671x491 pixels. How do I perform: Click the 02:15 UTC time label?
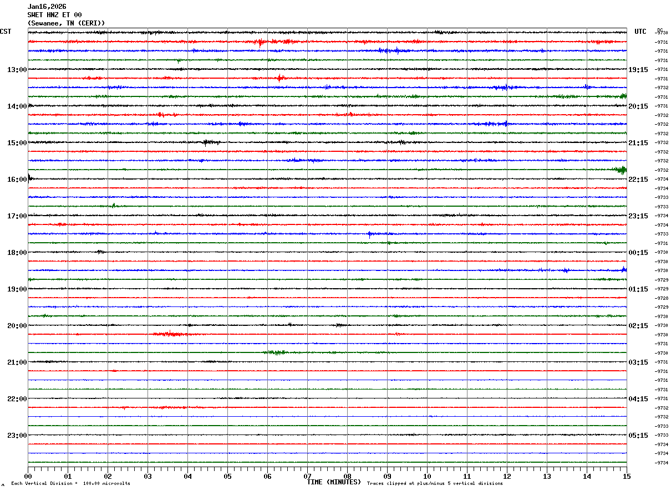[638, 326]
